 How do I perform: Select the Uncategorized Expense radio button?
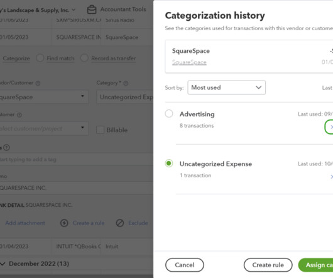(169, 164)
